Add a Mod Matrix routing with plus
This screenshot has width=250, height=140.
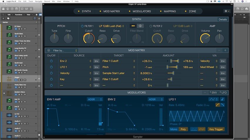point(225,50)
